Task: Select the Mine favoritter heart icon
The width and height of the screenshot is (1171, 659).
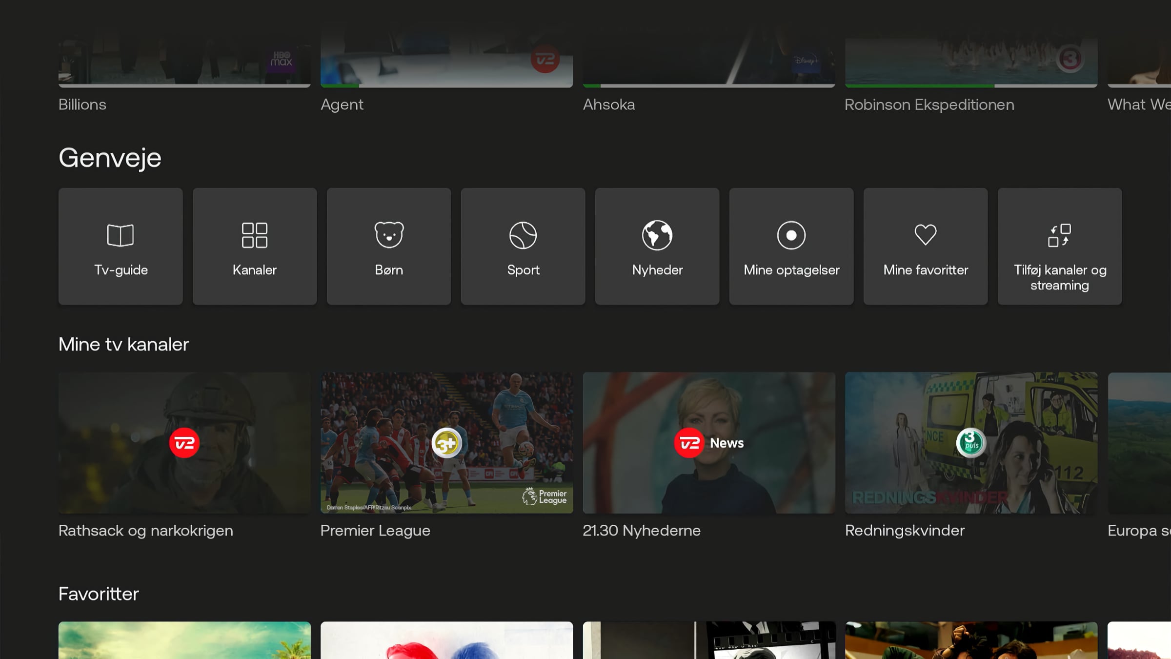Action: tap(925, 235)
